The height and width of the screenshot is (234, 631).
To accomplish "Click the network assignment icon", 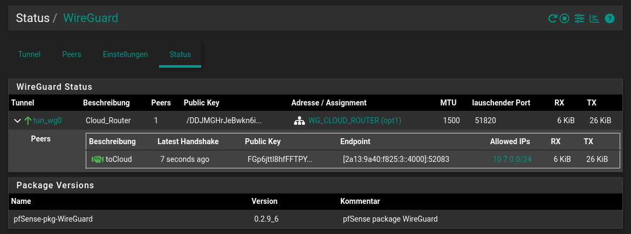I will tap(299, 121).
